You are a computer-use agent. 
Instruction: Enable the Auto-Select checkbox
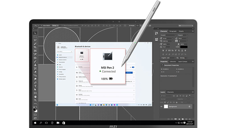click(x=41, y=26)
